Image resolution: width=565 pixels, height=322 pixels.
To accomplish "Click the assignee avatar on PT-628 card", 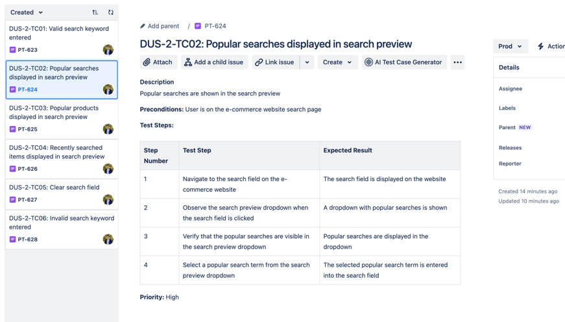I will tap(108, 240).
